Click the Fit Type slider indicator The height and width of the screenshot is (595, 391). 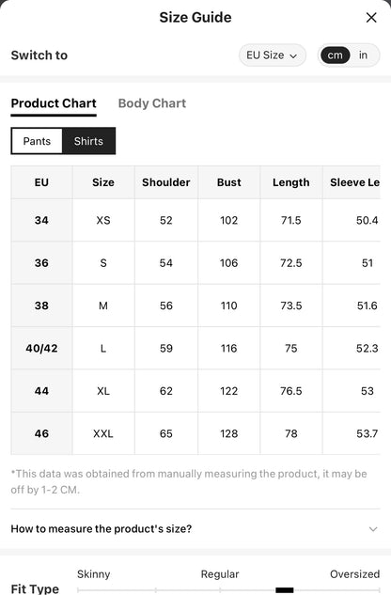(x=285, y=590)
